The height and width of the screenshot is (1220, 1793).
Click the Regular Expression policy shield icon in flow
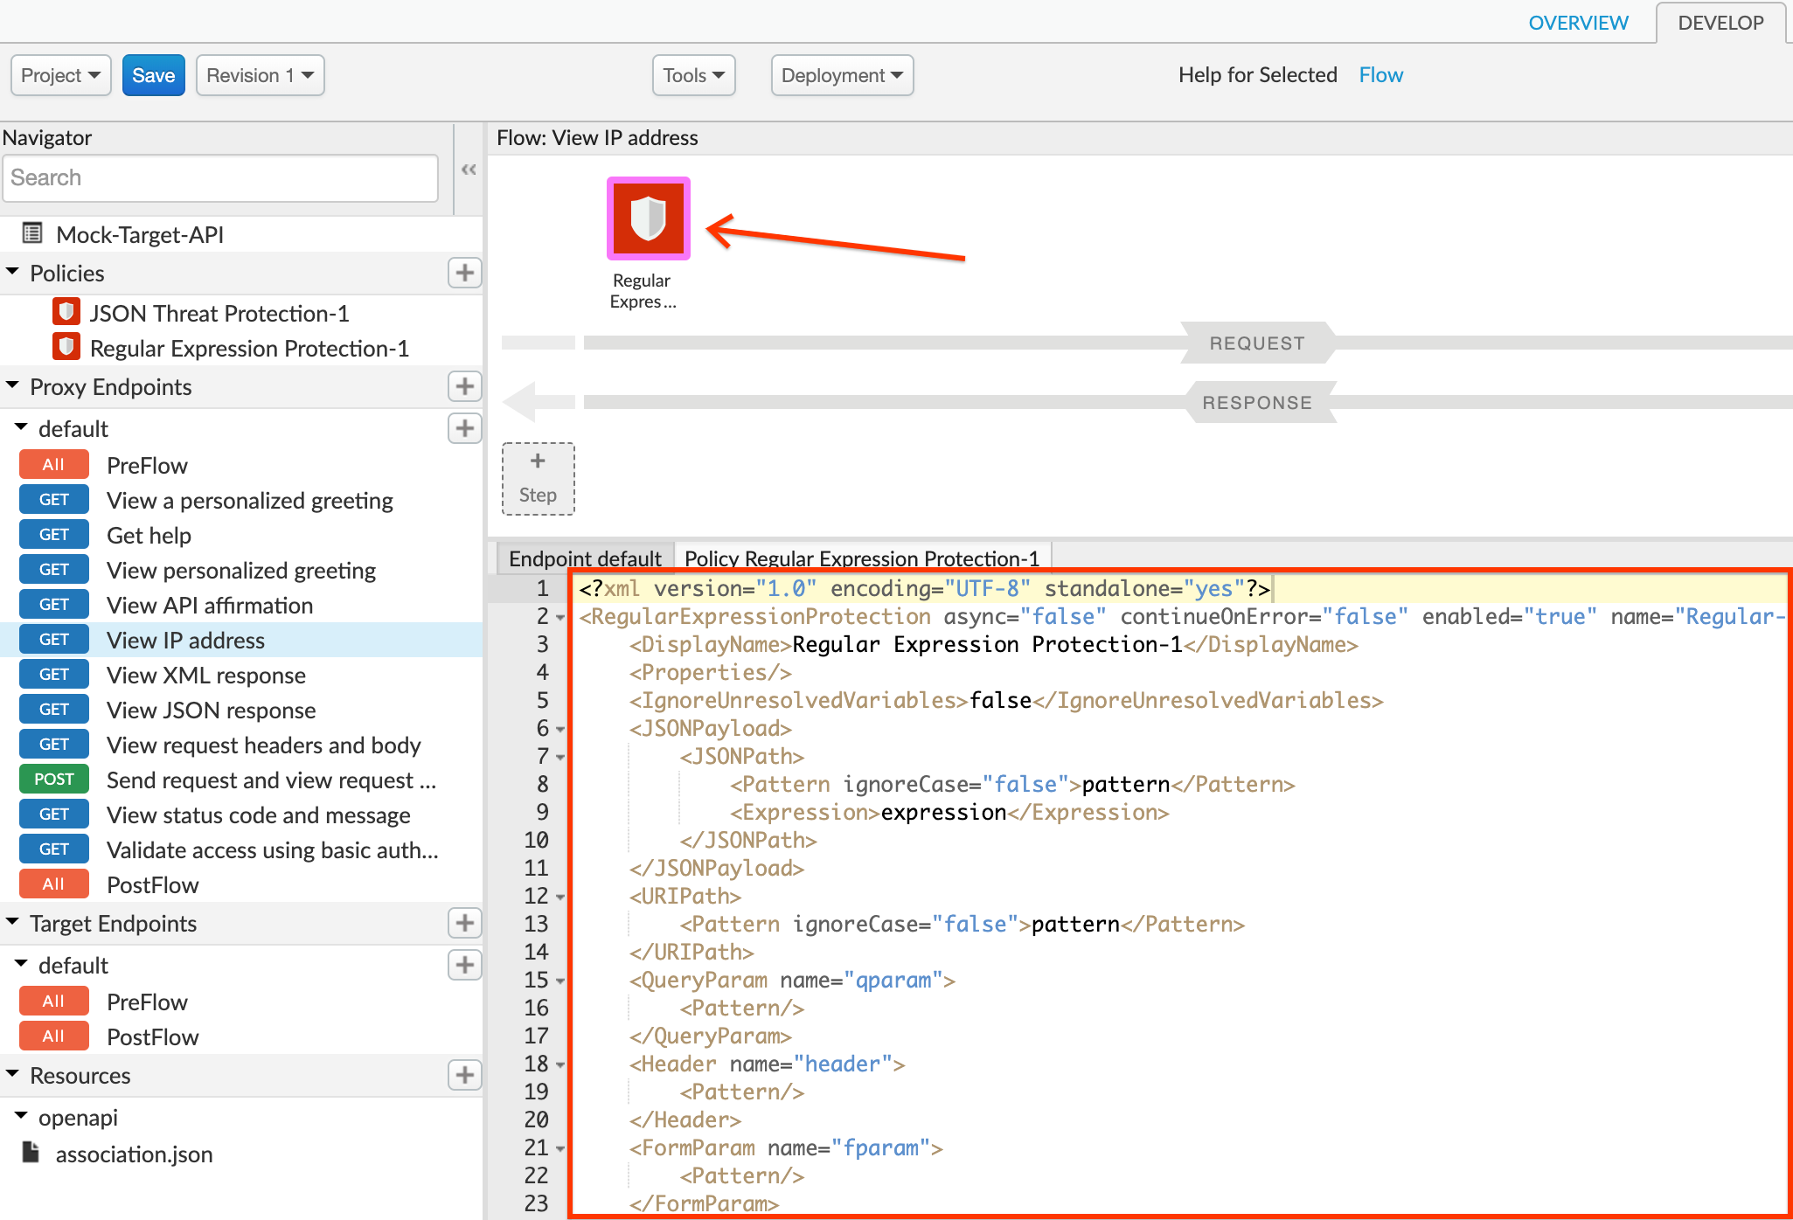pos(648,218)
